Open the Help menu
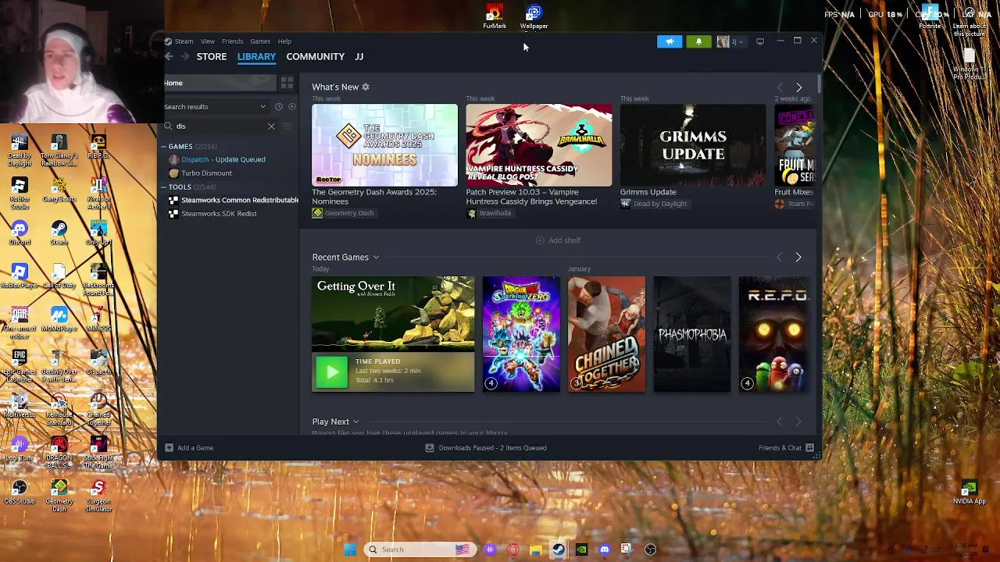The height and width of the screenshot is (562, 1000). coord(284,41)
